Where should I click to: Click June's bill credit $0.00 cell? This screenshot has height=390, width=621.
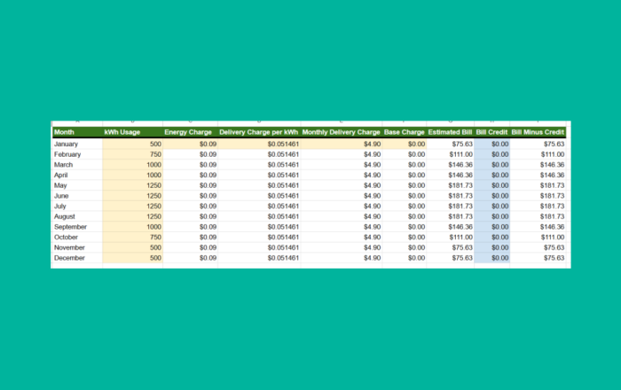(491, 196)
